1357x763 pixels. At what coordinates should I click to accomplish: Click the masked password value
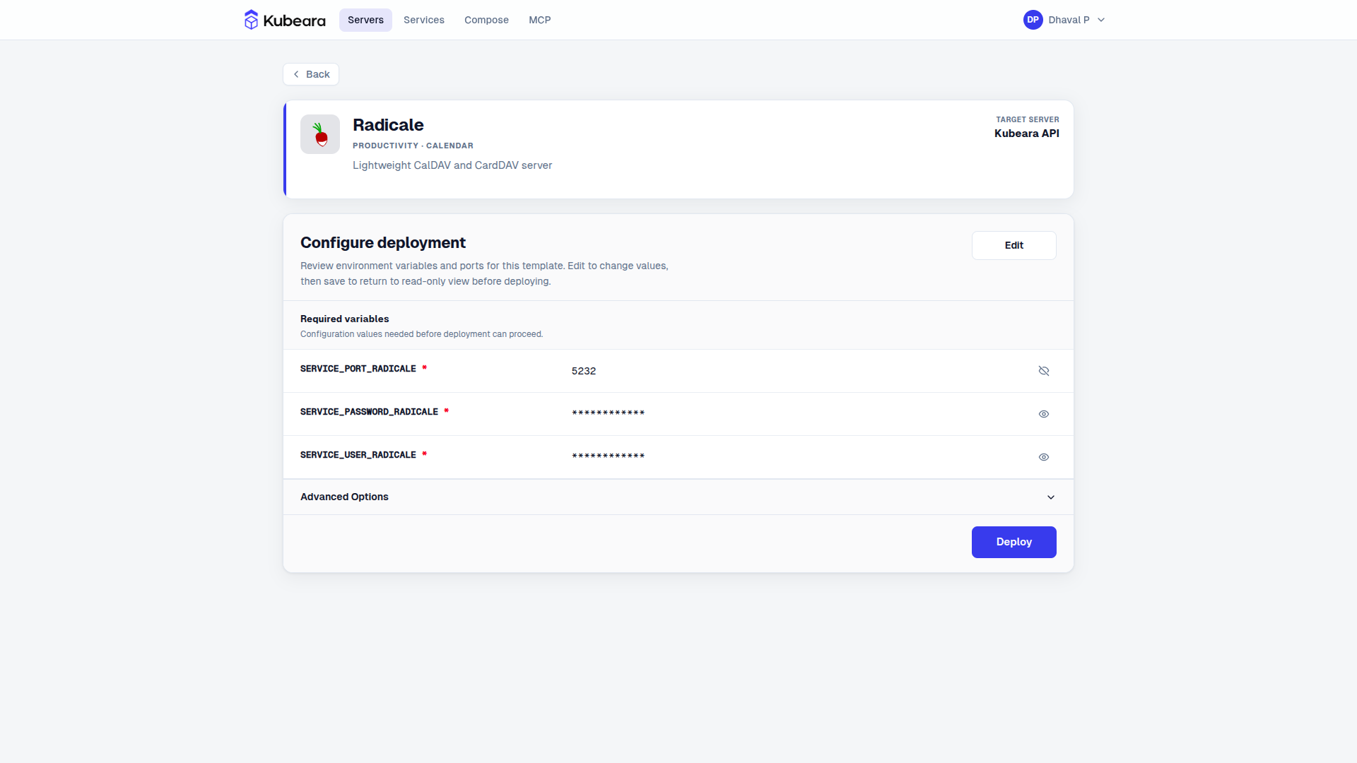pyautogui.click(x=608, y=413)
